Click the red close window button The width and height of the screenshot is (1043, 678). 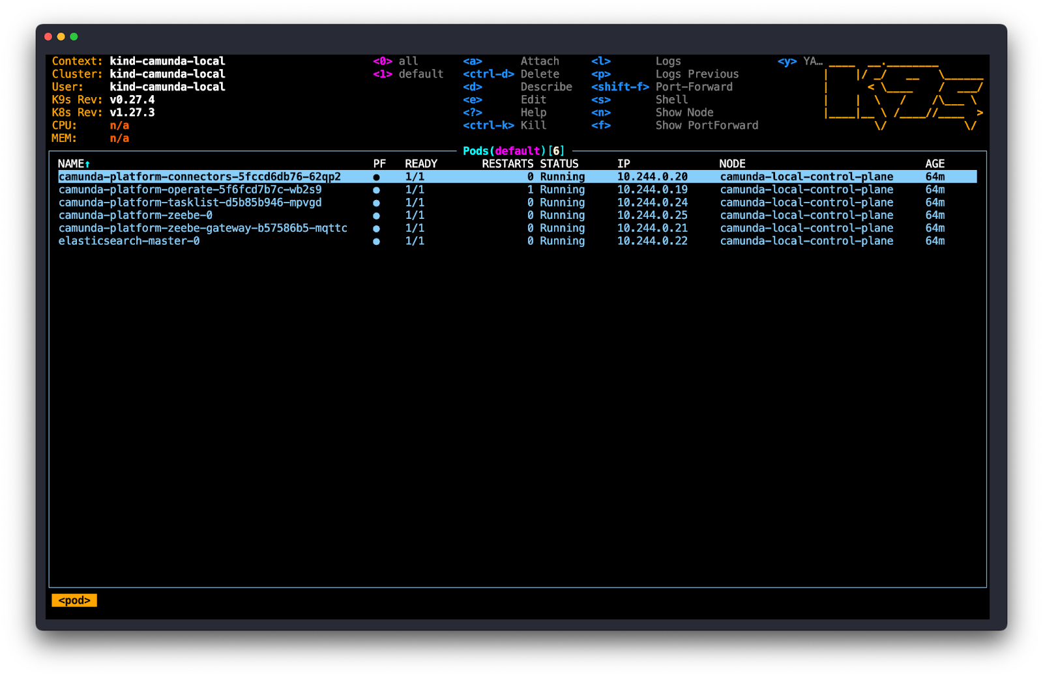tap(48, 36)
